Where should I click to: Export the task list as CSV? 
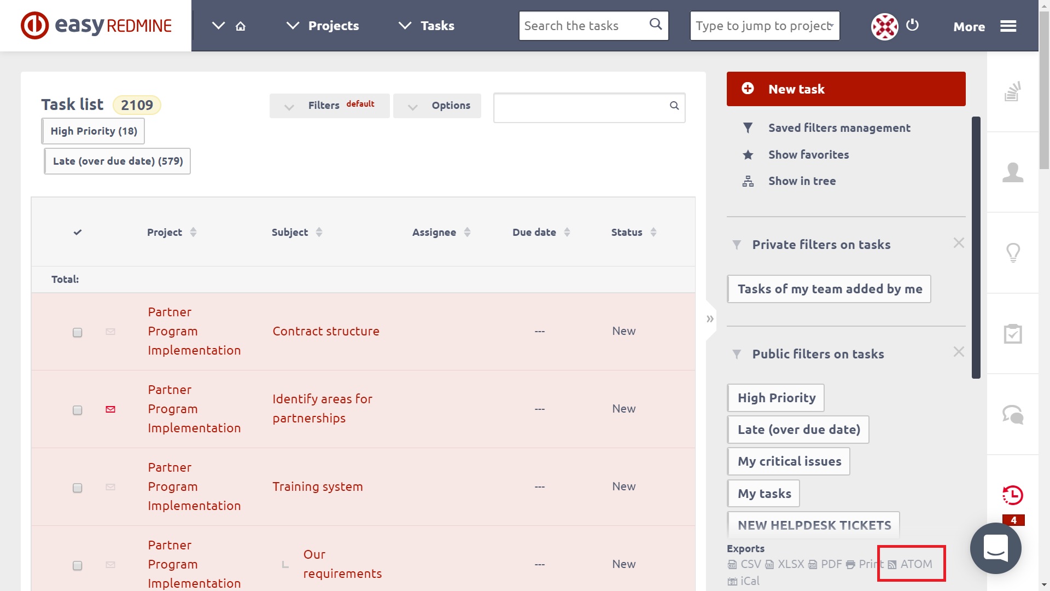point(750,564)
